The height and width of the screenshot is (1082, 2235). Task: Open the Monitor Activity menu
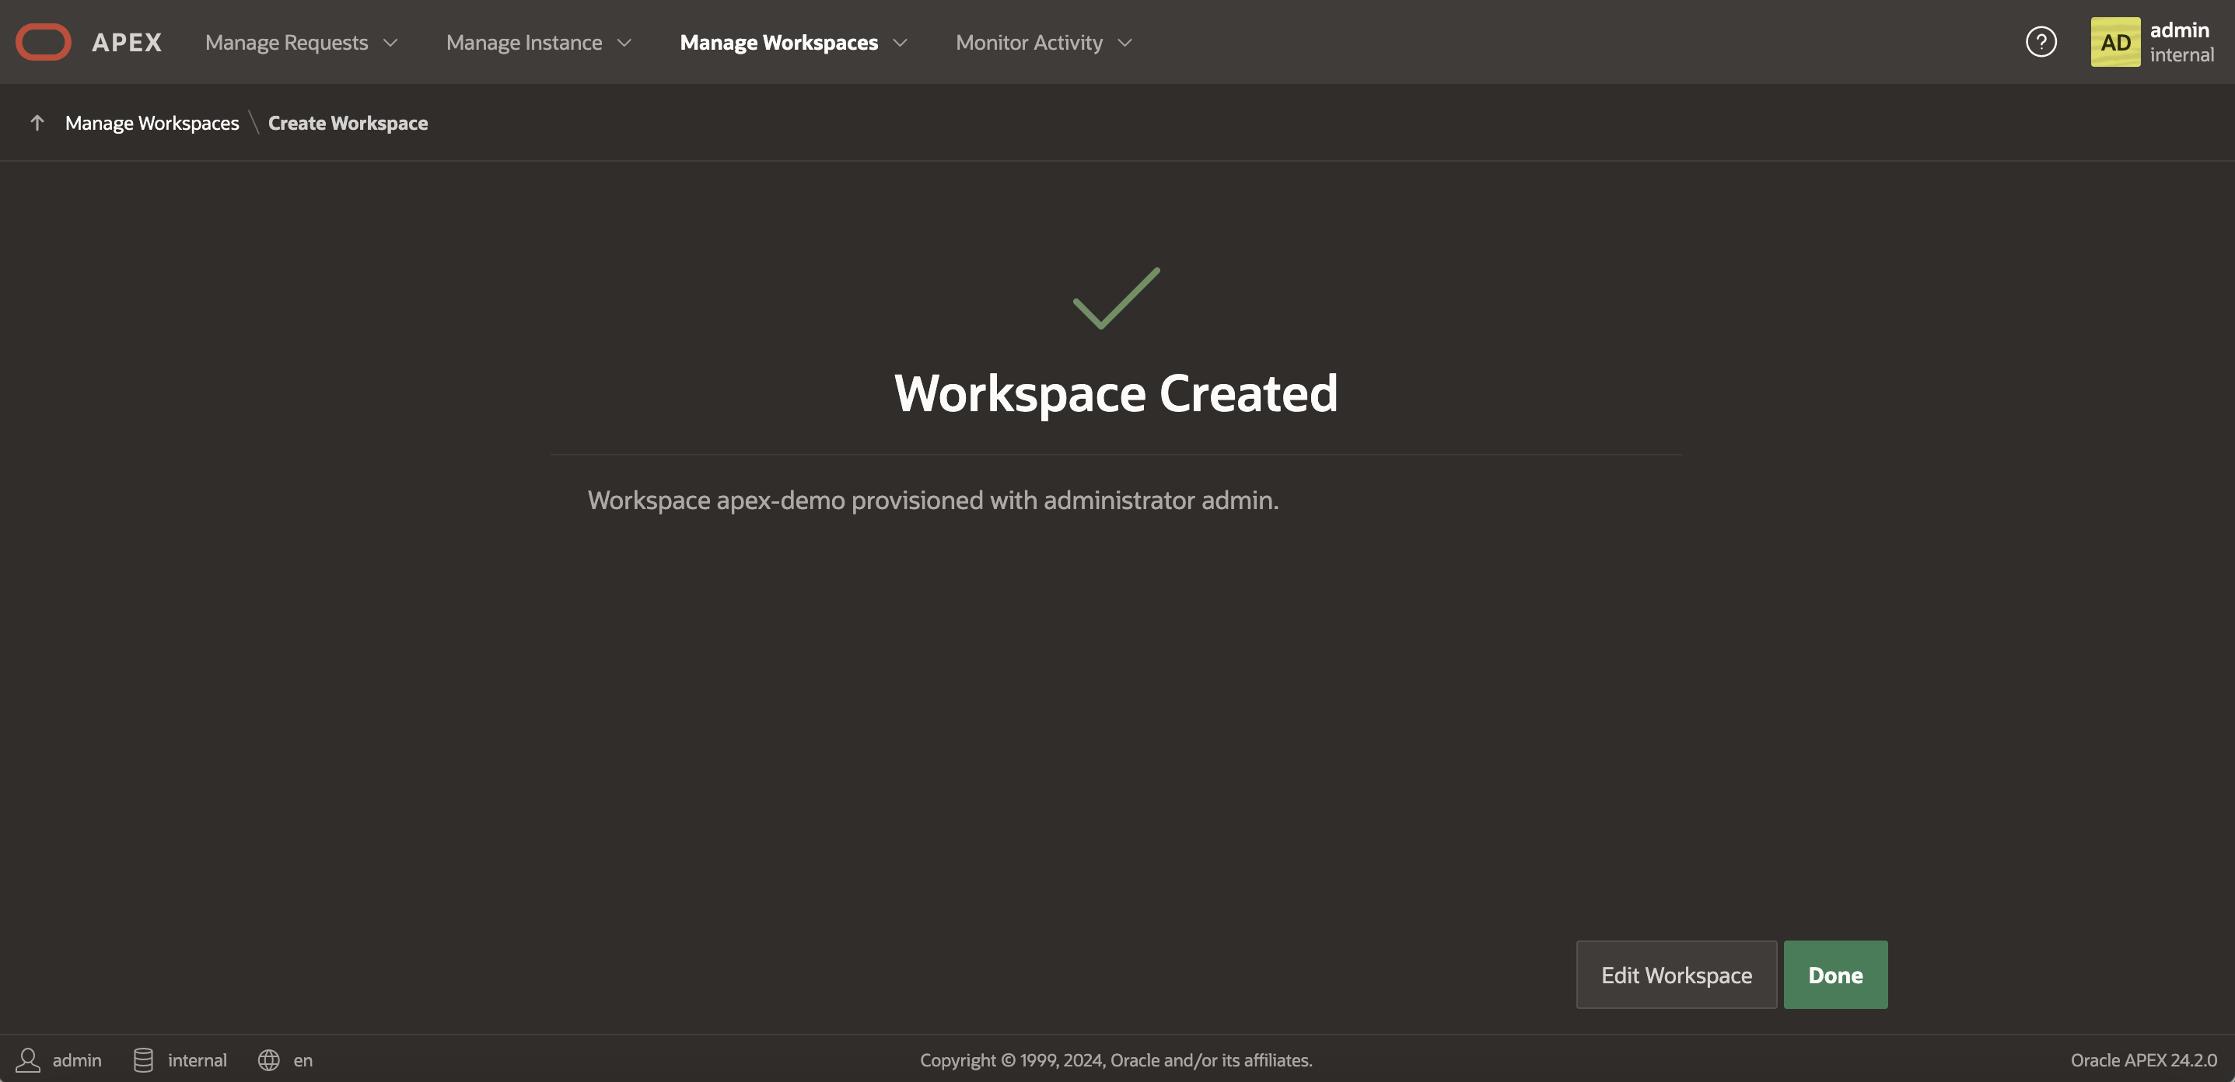tap(1029, 43)
